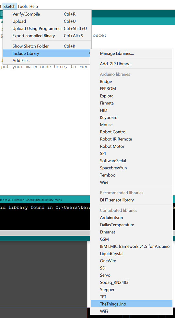Select the highlighted TheThingsUno library
Screen dimensions: 175x318
(x=132, y=304)
